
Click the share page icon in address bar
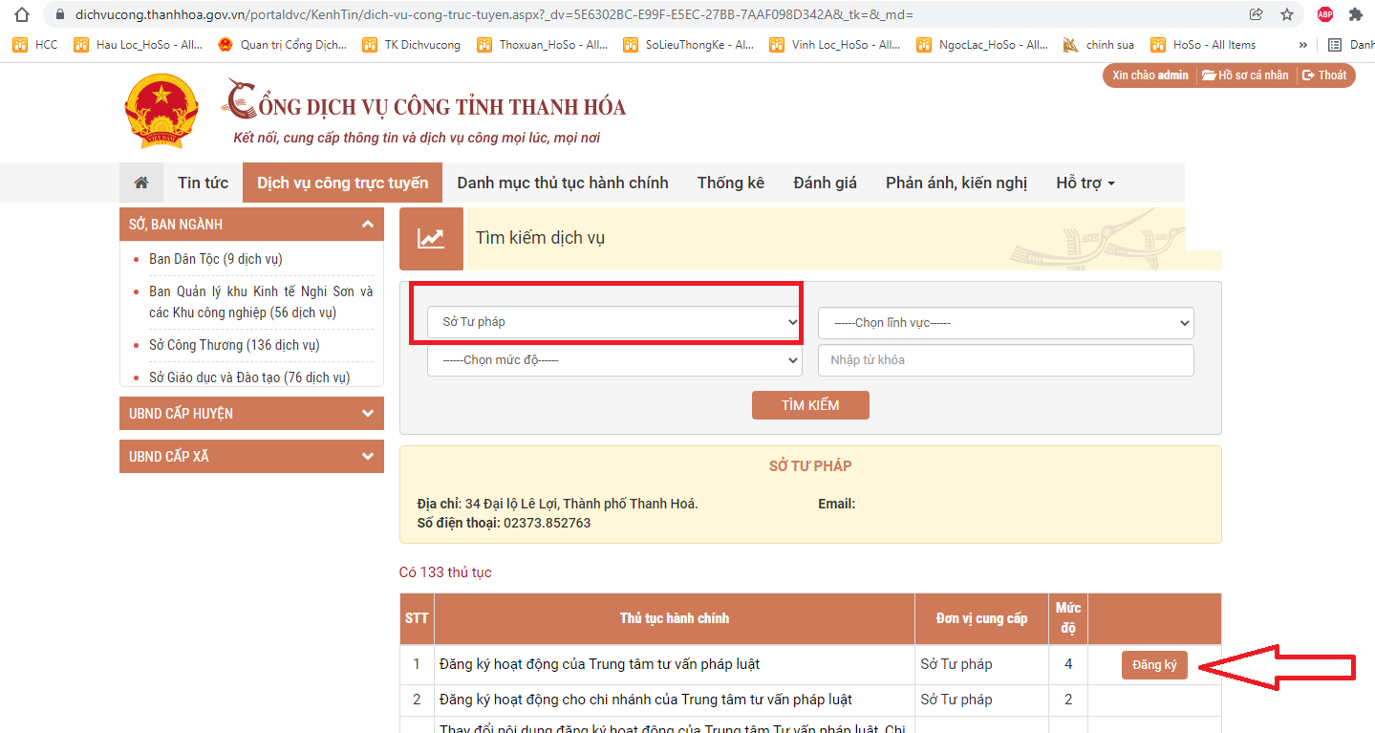click(x=1256, y=14)
